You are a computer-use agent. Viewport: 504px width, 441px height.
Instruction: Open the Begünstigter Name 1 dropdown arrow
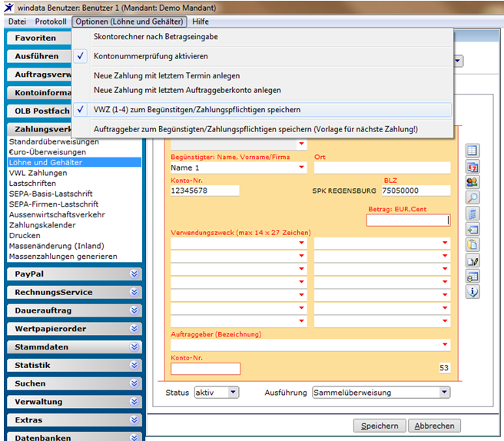pyautogui.click(x=301, y=167)
